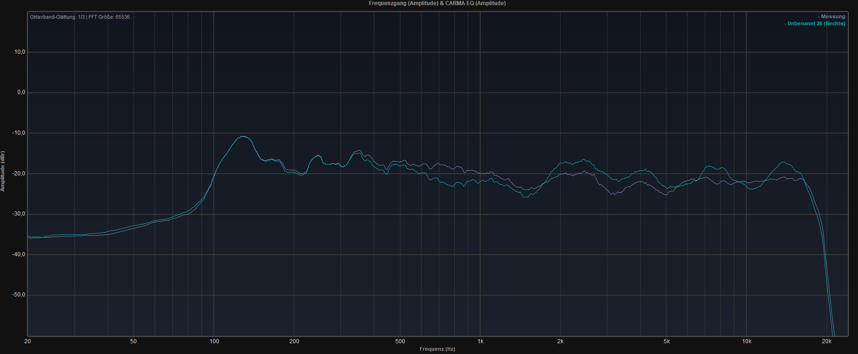
Task: Toggle the Messung legend entry
Action: [x=832, y=16]
